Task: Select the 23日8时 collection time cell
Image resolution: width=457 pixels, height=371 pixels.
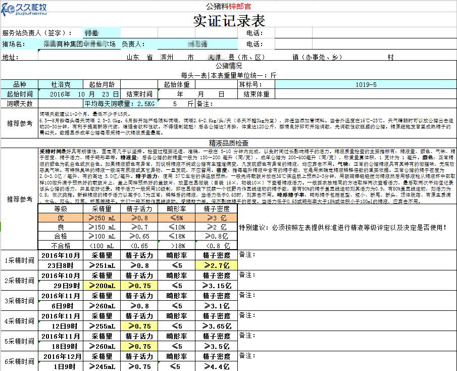Action: 61,265
